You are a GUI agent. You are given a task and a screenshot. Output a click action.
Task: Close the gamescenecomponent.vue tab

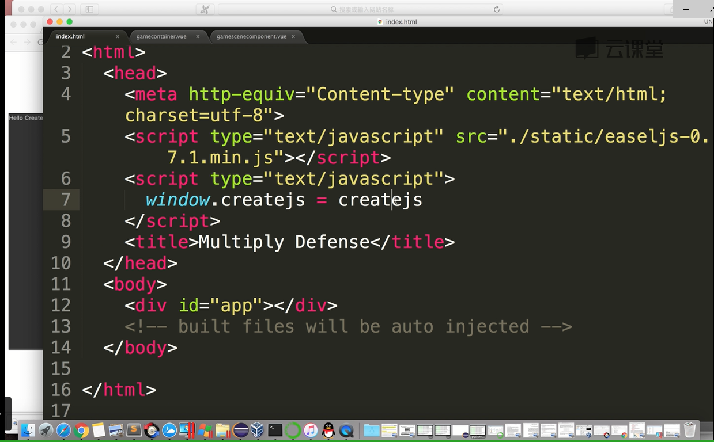click(x=293, y=36)
